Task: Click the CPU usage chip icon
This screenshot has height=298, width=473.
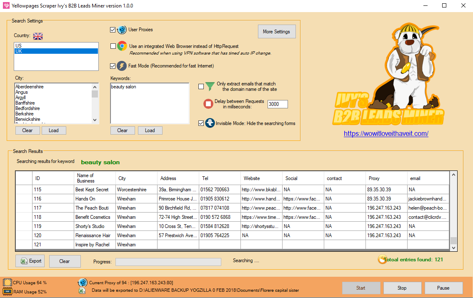Action: pyautogui.click(x=7, y=283)
